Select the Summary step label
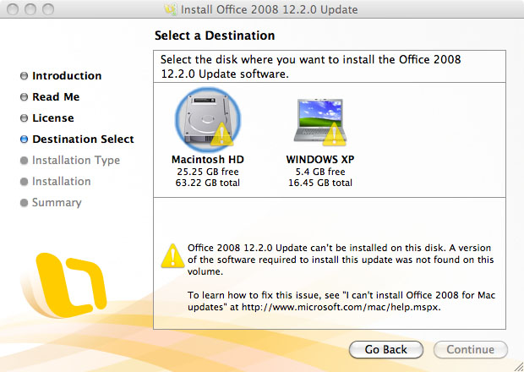The height and width of the screenshot is (372, 524). click(x=57, y=203)
